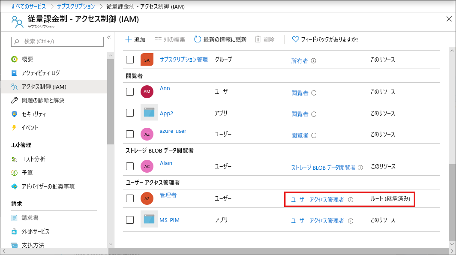The width and height of the screenshot is (456, 255).
Task: Click the plus 追加 button
Action: [135, 39]
